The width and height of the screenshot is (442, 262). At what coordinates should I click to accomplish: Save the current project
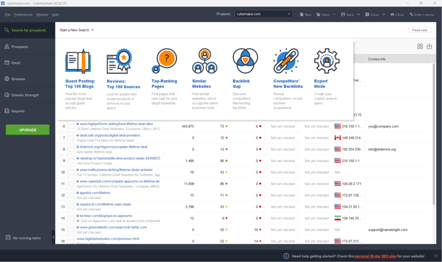coord(347,15)
